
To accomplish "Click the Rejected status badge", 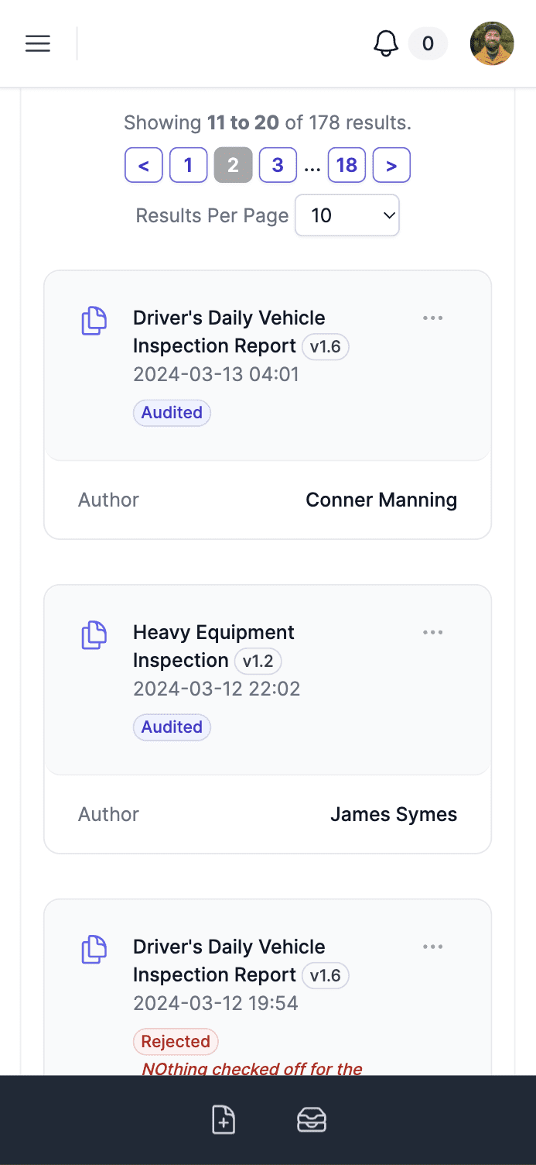I will click(x=176, y=1042).
